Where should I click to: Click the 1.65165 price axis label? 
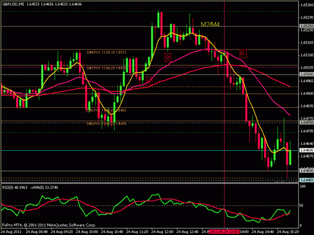click(307, 43)
